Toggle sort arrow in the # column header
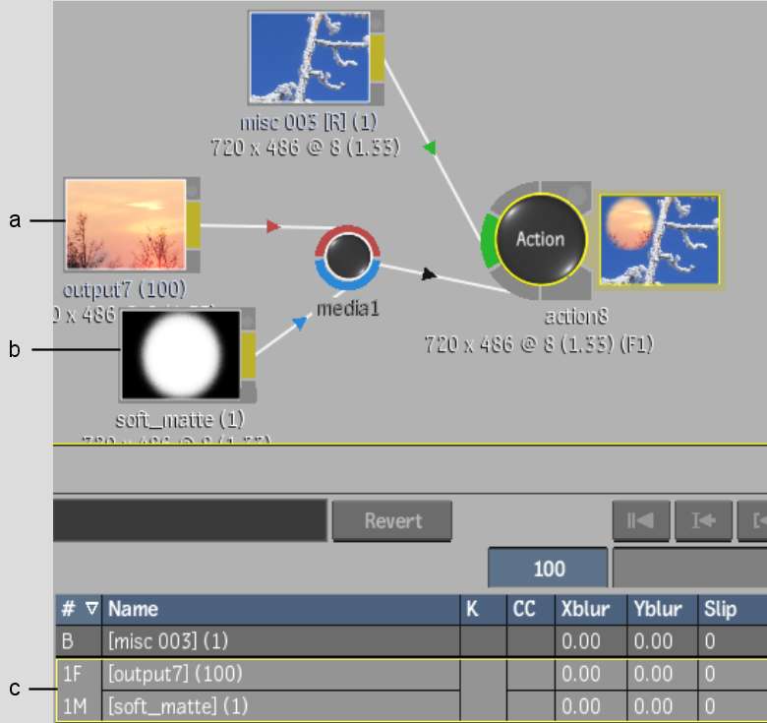The image size is (767, 723). click(91, 609)
